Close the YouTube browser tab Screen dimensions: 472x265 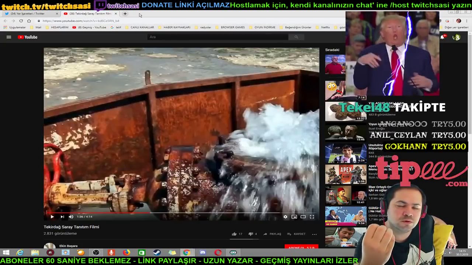(x=115, y=14)
